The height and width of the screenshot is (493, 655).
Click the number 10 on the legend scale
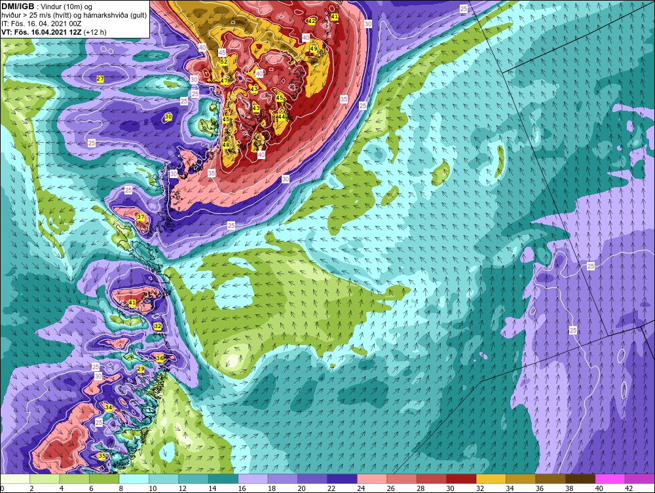click(x=153, y=488)
